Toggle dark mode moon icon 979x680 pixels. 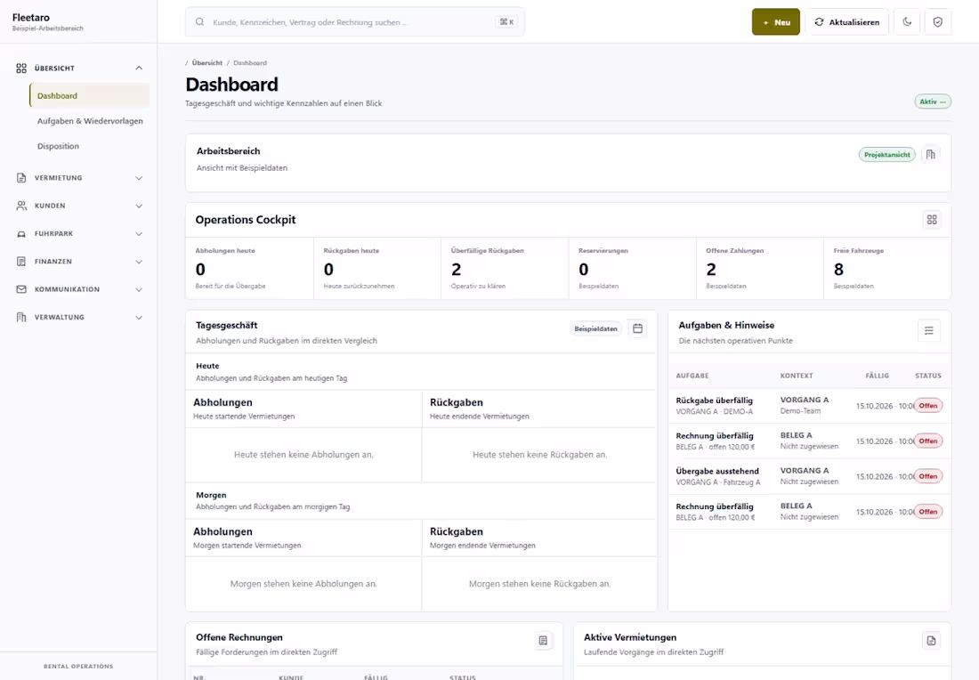(x=907, y=22)
